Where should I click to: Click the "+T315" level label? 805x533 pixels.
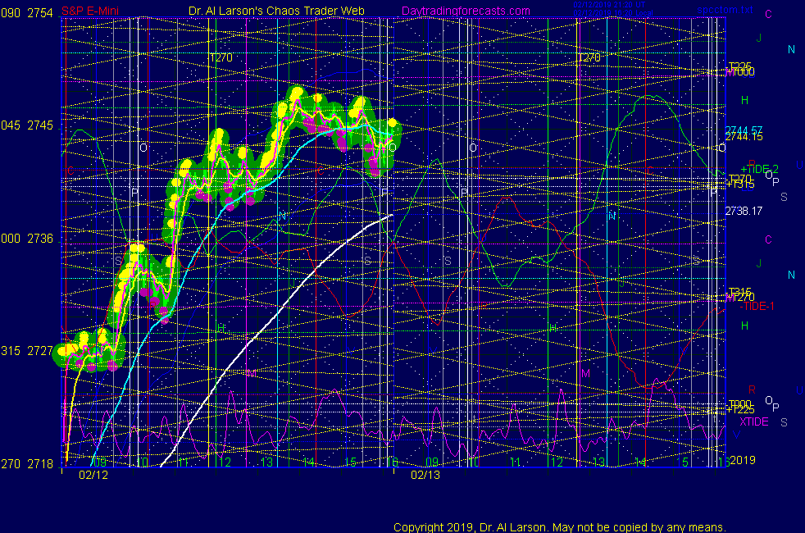tap(740, 184)
